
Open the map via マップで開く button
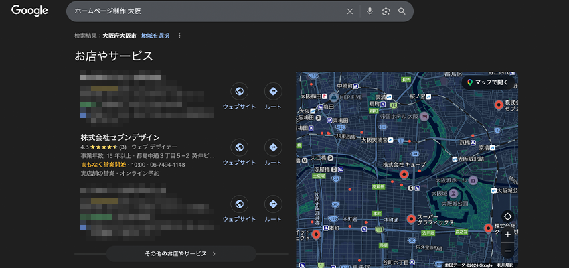488,82
